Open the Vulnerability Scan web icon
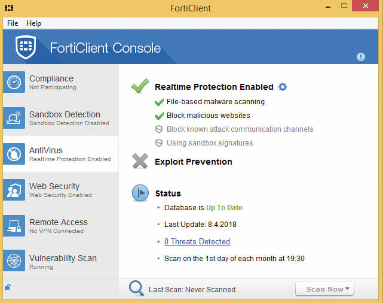The image size is (383, 303). pyautogui.click(x=14, y=260)
